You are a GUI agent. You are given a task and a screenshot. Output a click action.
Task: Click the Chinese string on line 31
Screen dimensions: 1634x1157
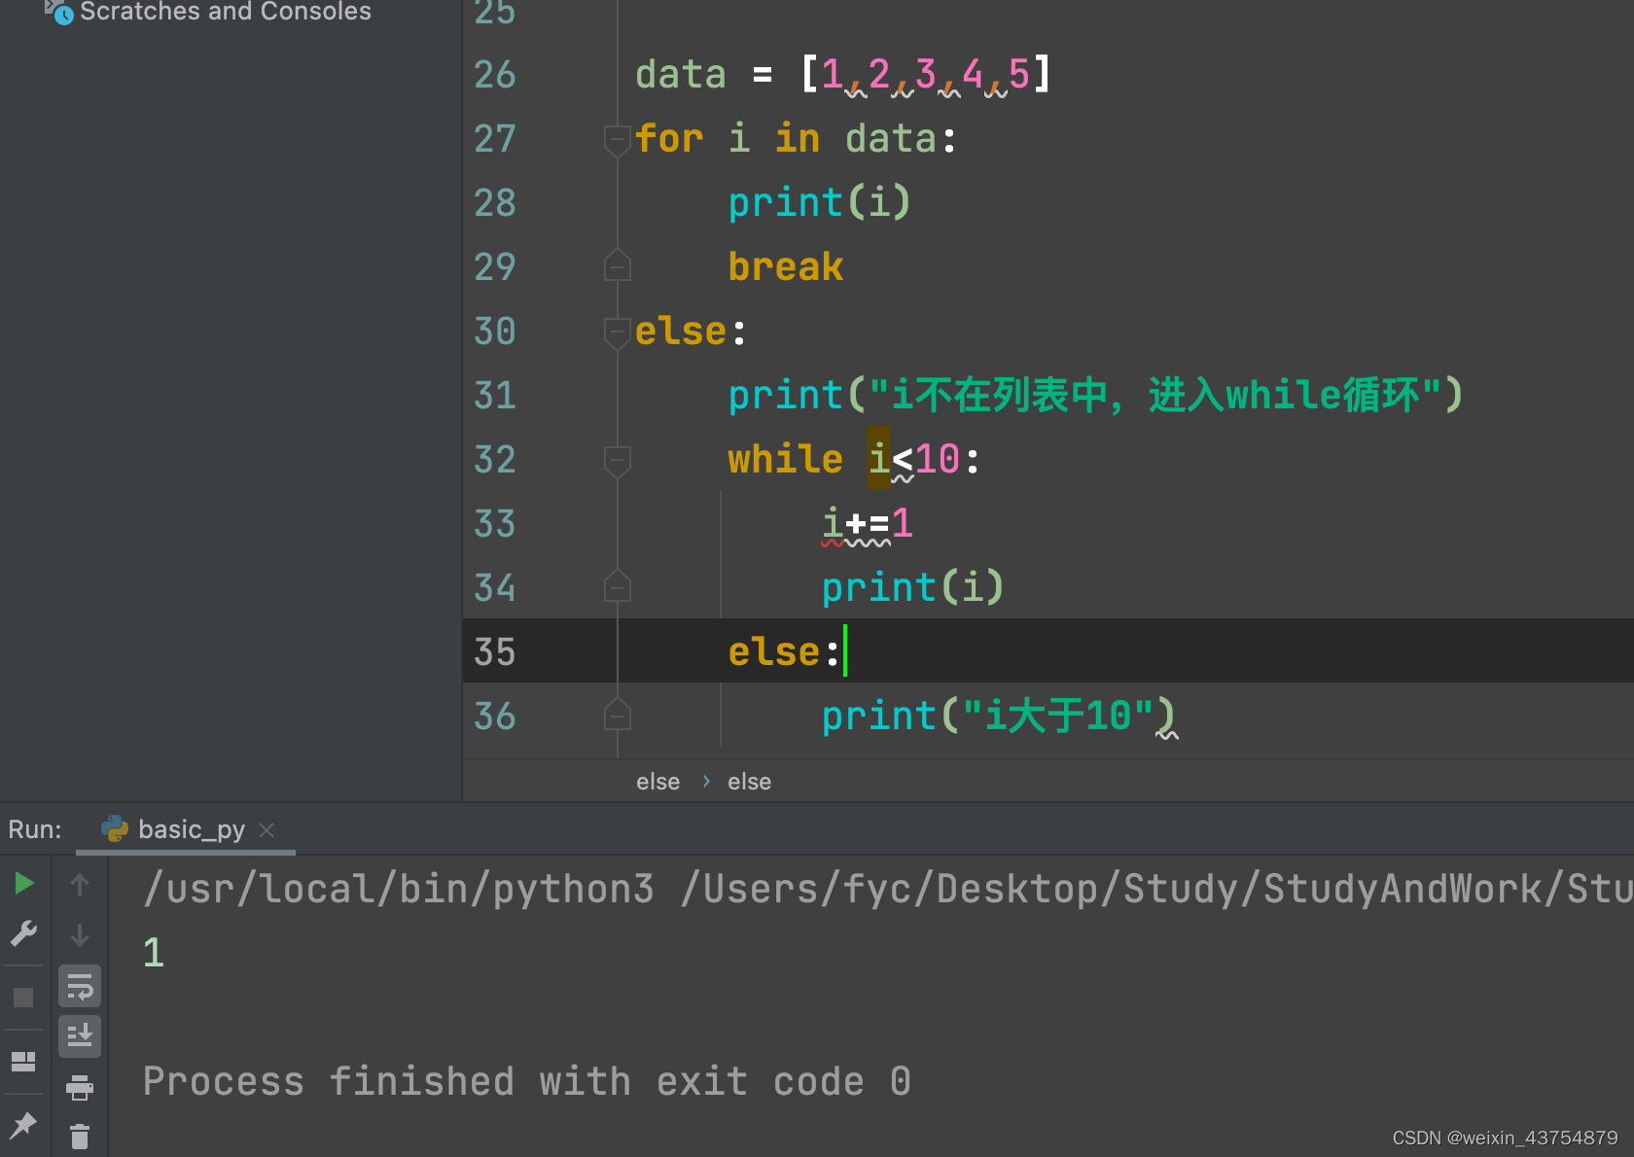pyautogui.click(x=1155, y=396)
